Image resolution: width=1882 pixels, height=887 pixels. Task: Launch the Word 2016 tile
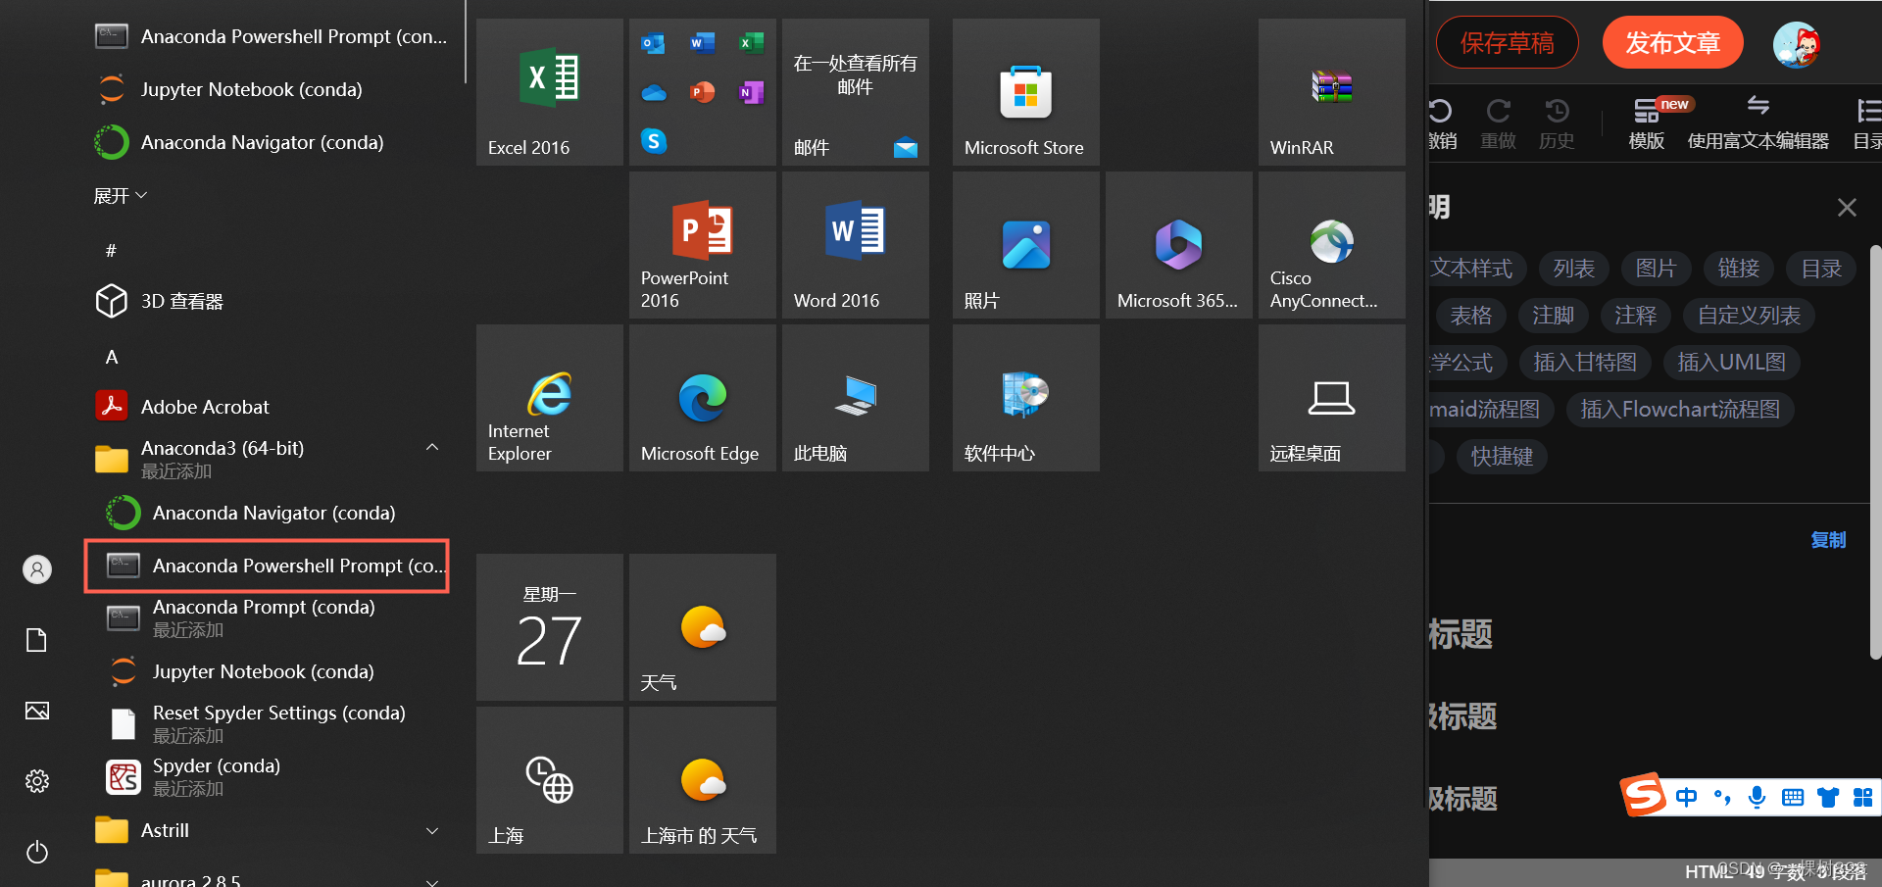[x=856, y=245]
